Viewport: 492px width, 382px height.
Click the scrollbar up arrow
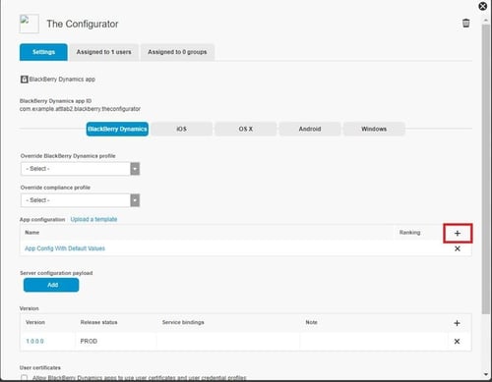486,20
